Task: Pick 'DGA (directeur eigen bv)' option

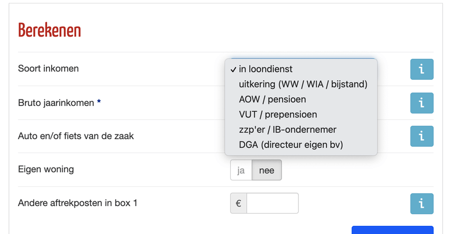Action: point(291,144)
